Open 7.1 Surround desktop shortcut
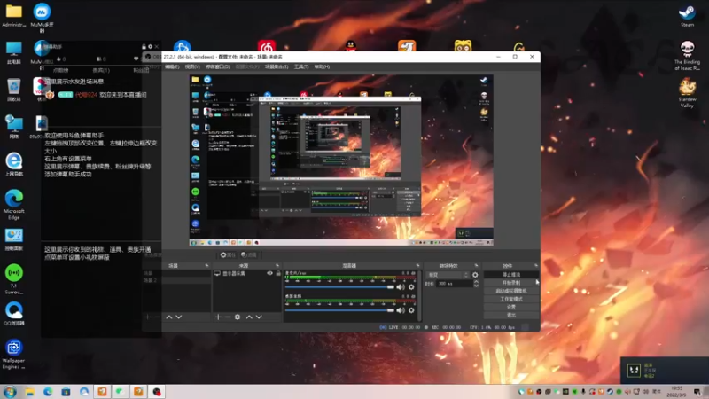The image size is (709, 399). click(x=13, y=279)
